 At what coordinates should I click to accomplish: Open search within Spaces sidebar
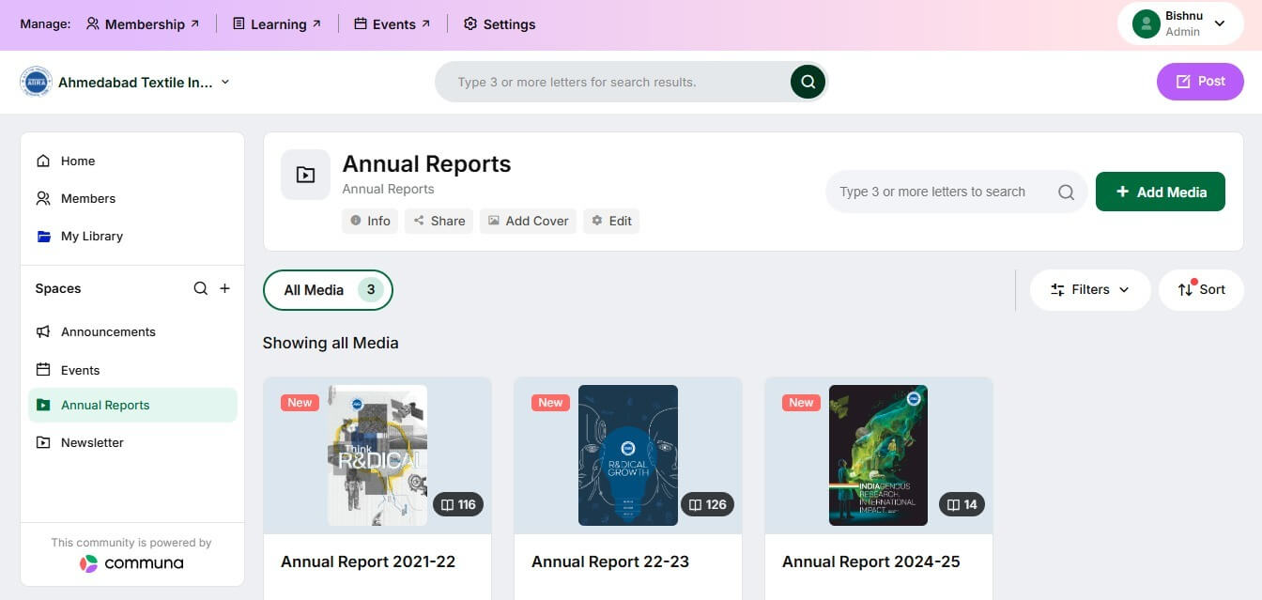pos(200,288)
